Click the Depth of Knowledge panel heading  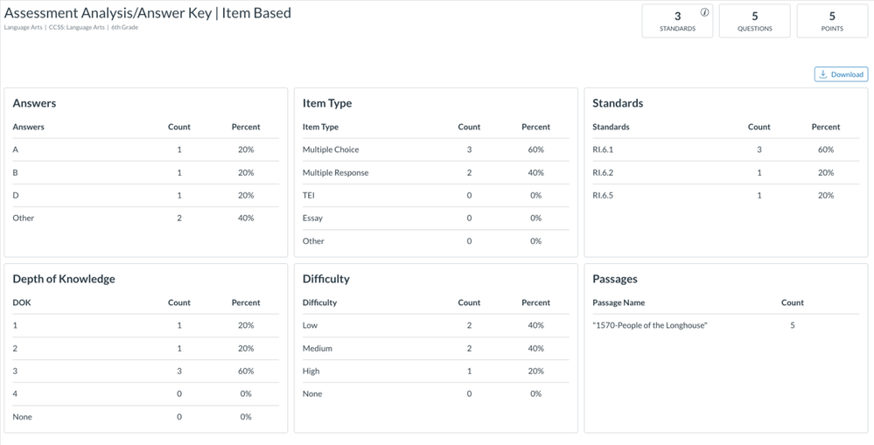pyautogui.click(x=64, y=279)
